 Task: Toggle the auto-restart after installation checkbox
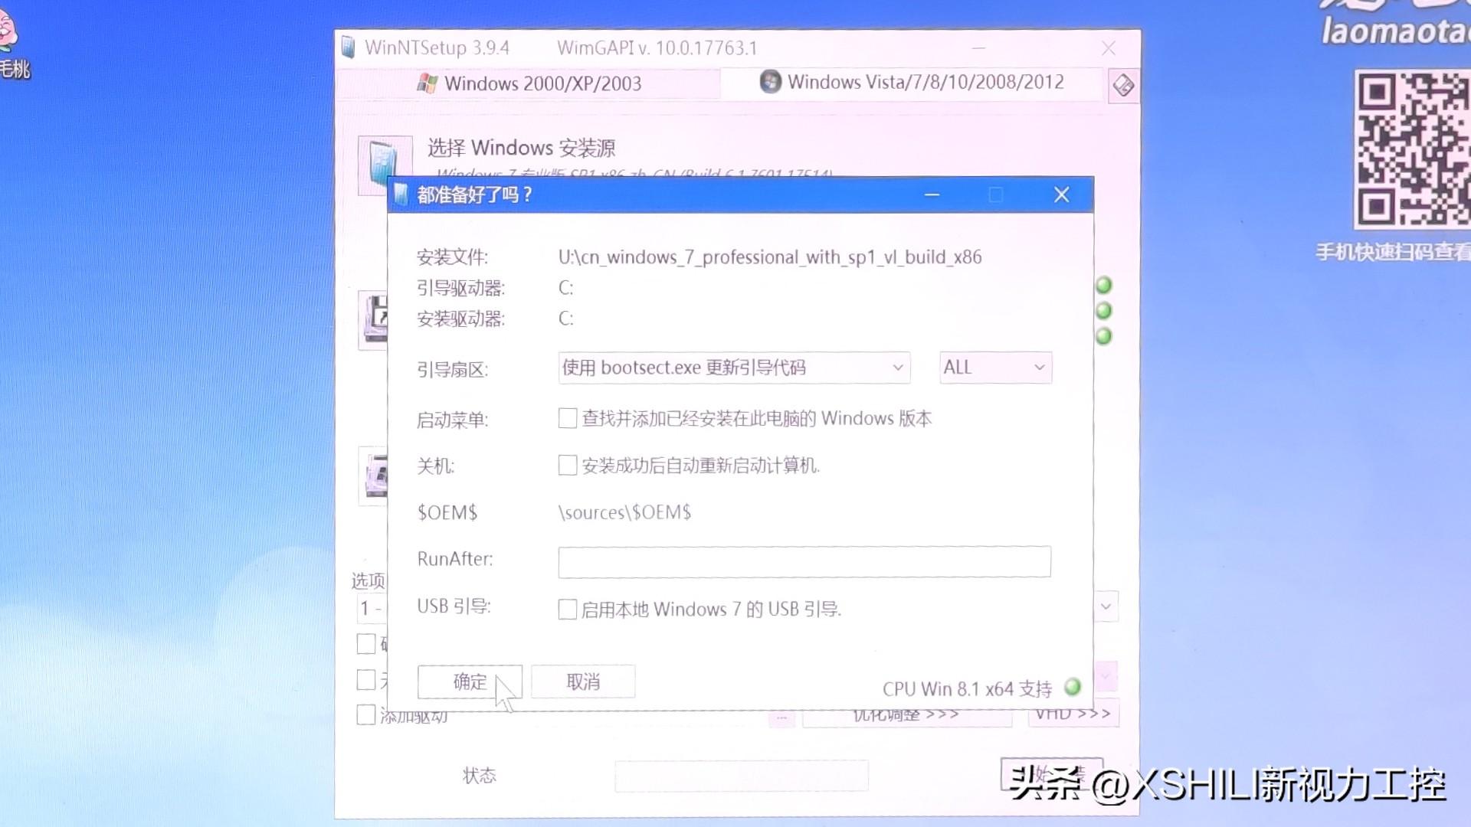[567, 465]
